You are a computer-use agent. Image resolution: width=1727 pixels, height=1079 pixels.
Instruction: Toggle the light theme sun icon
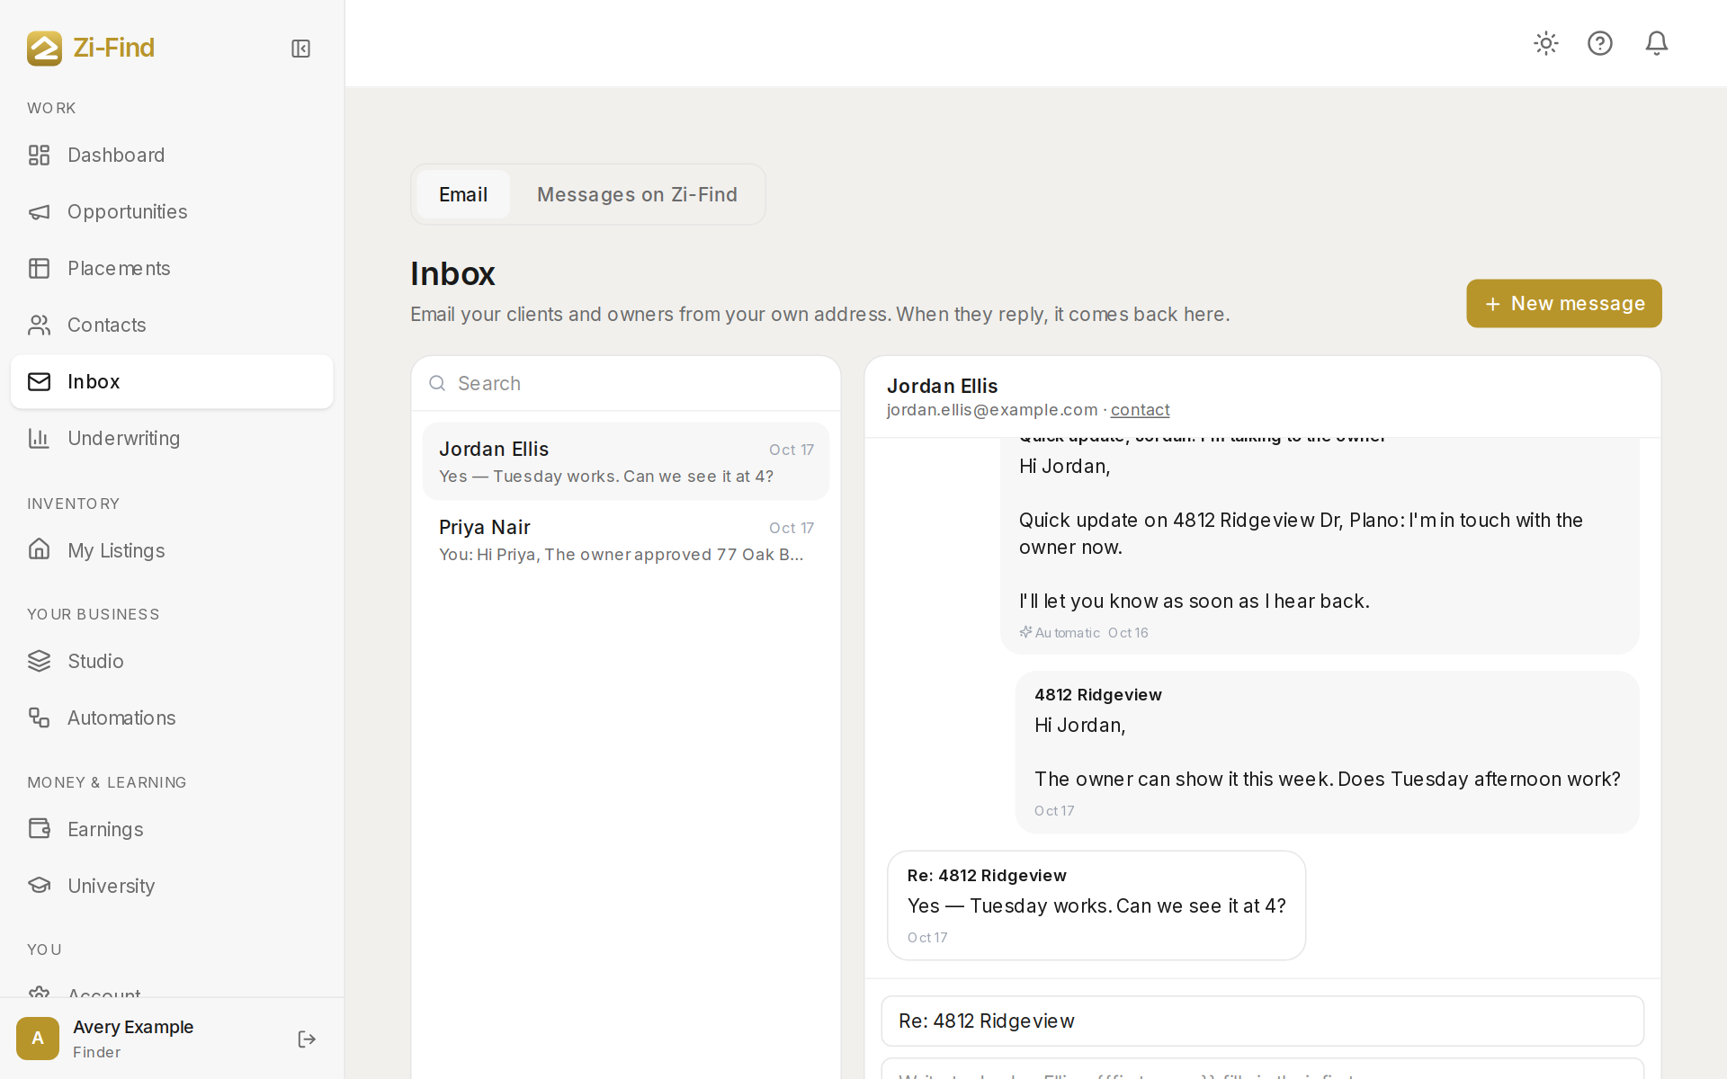1546,43
